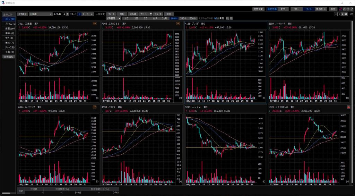Disable the 出来高 volume checkbox
The image size is (355, 196).
pos(216,18)
